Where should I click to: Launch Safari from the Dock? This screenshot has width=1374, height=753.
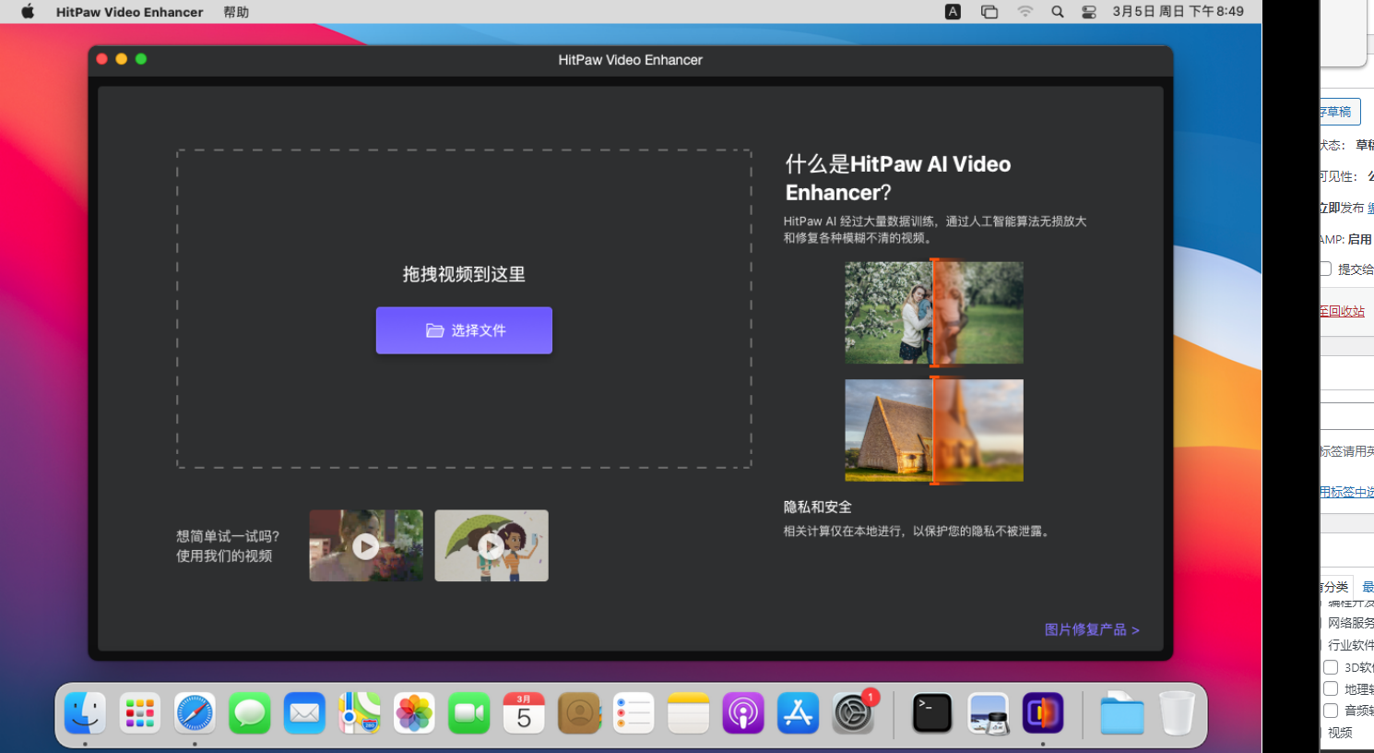pyautogui.click(x=195, y=713)
